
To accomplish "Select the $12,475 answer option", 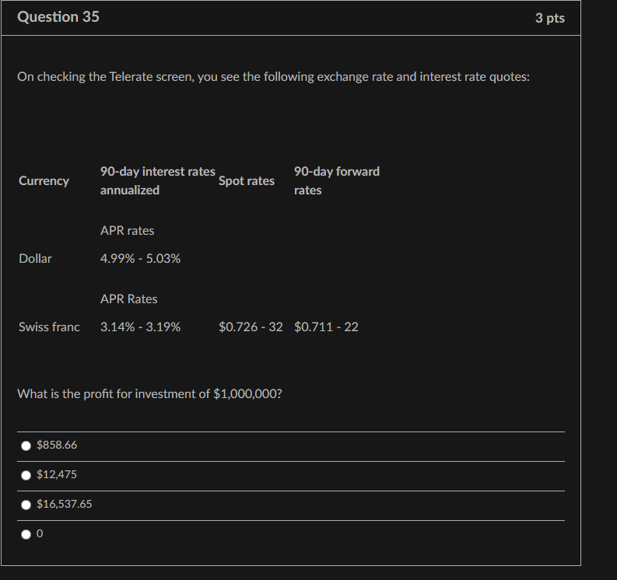I will tap(26, 475).
